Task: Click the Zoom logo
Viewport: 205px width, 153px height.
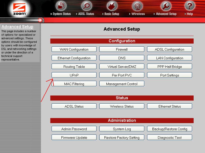Action: click(19, 9)
